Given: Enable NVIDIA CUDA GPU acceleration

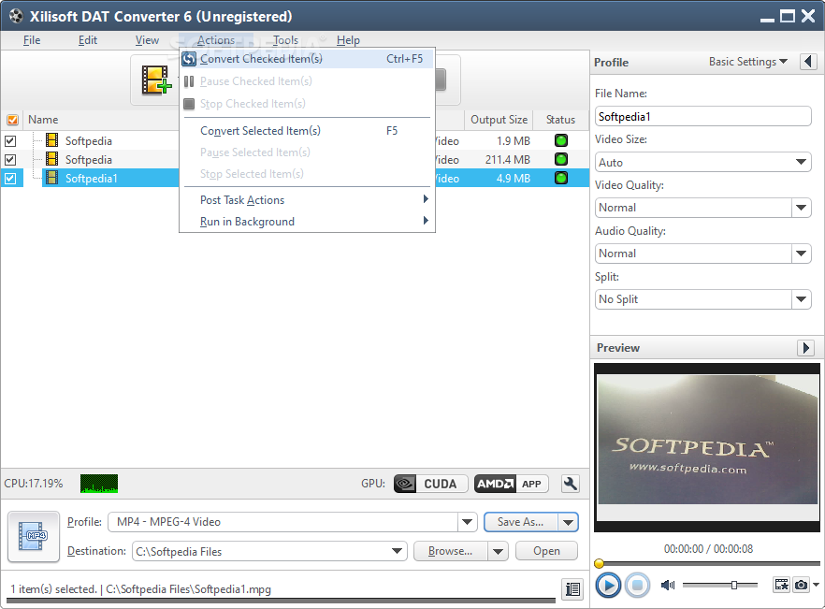Looking at the screenshot, I should tap(431, 484).
